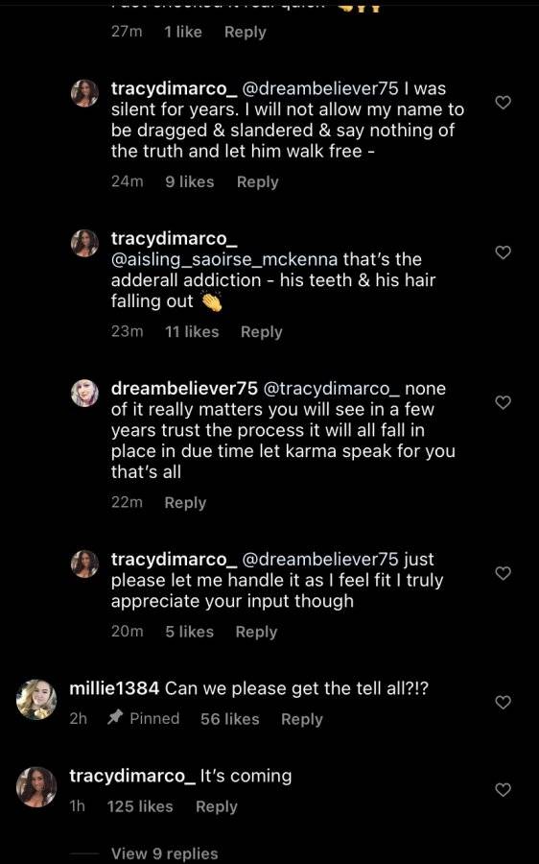
Task: Expand View 9 replies
Action: point(165,853)
